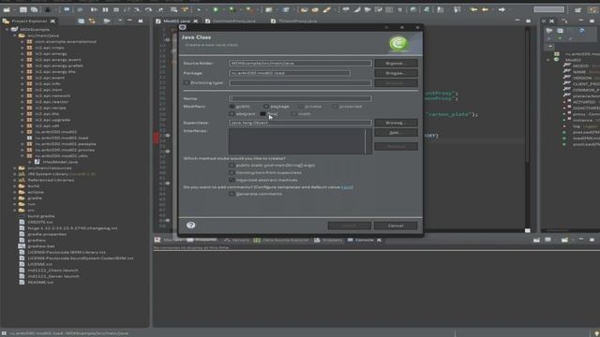Screen dimensions: 600x337
Task: Close the Mod02.java editor tab
Action: pos(196,21)
